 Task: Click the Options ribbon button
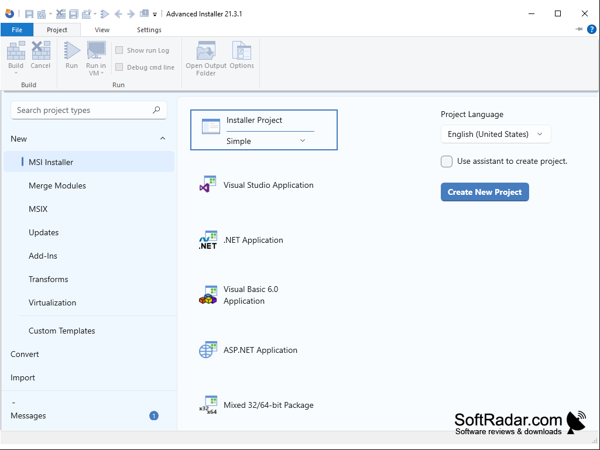[x=242, y=55]
